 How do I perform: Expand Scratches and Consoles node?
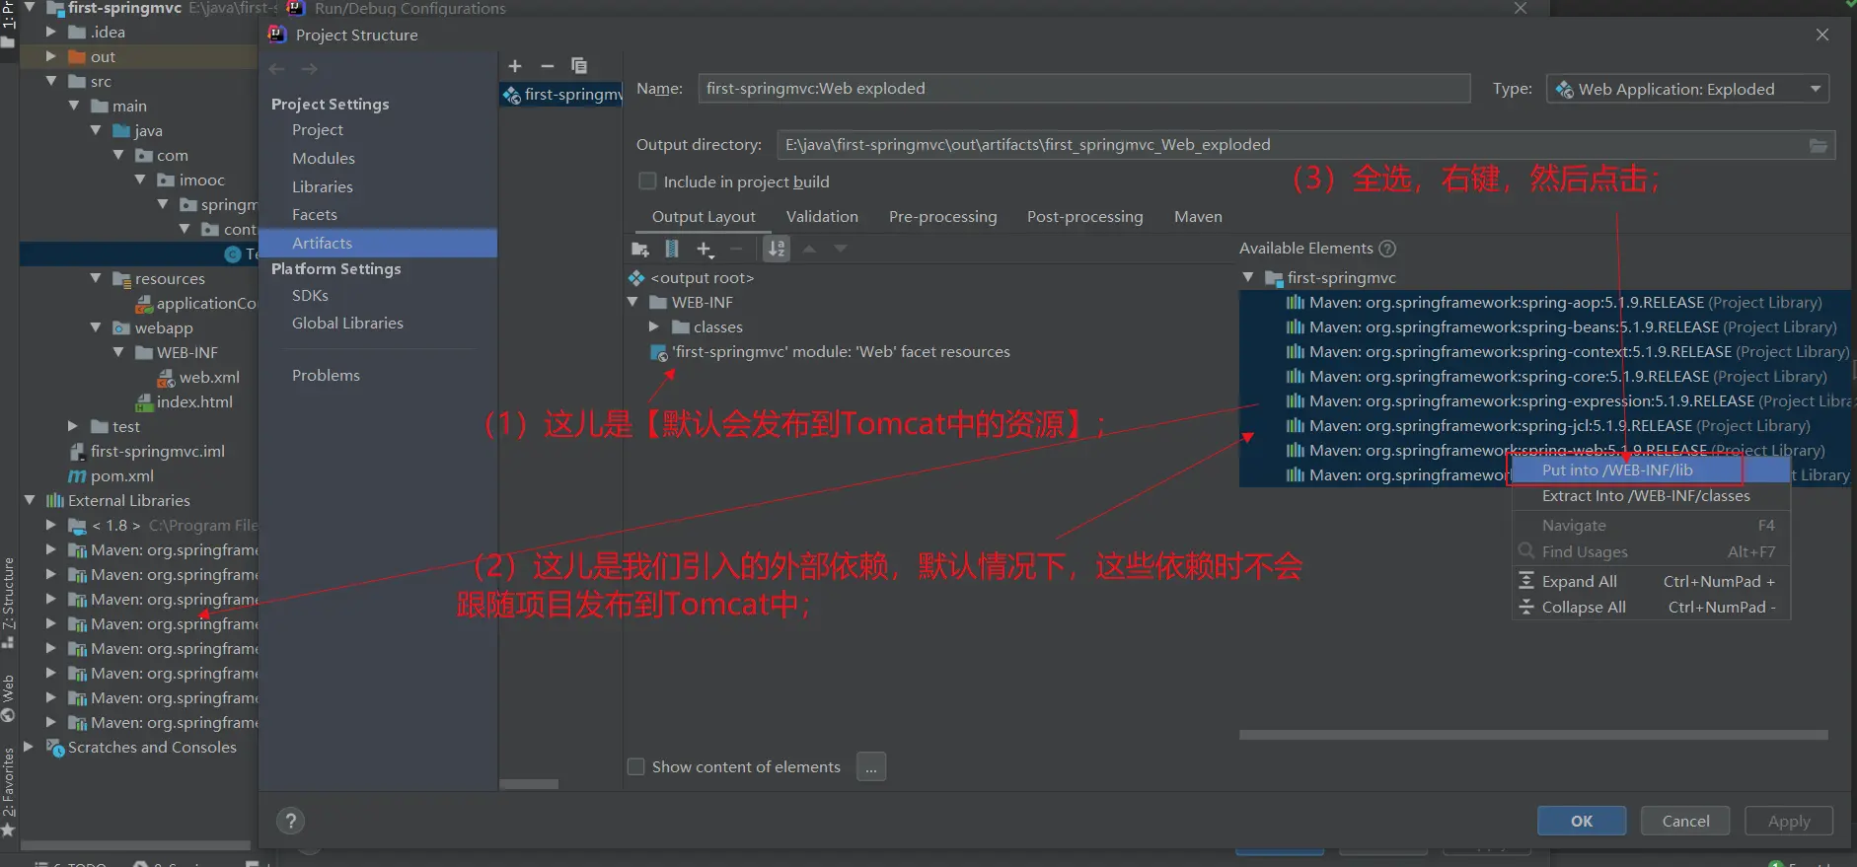click(30, 748)
